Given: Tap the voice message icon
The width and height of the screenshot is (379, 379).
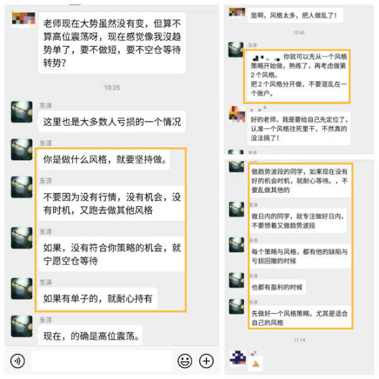Looking at the screenshot, I should click(18, 361).
